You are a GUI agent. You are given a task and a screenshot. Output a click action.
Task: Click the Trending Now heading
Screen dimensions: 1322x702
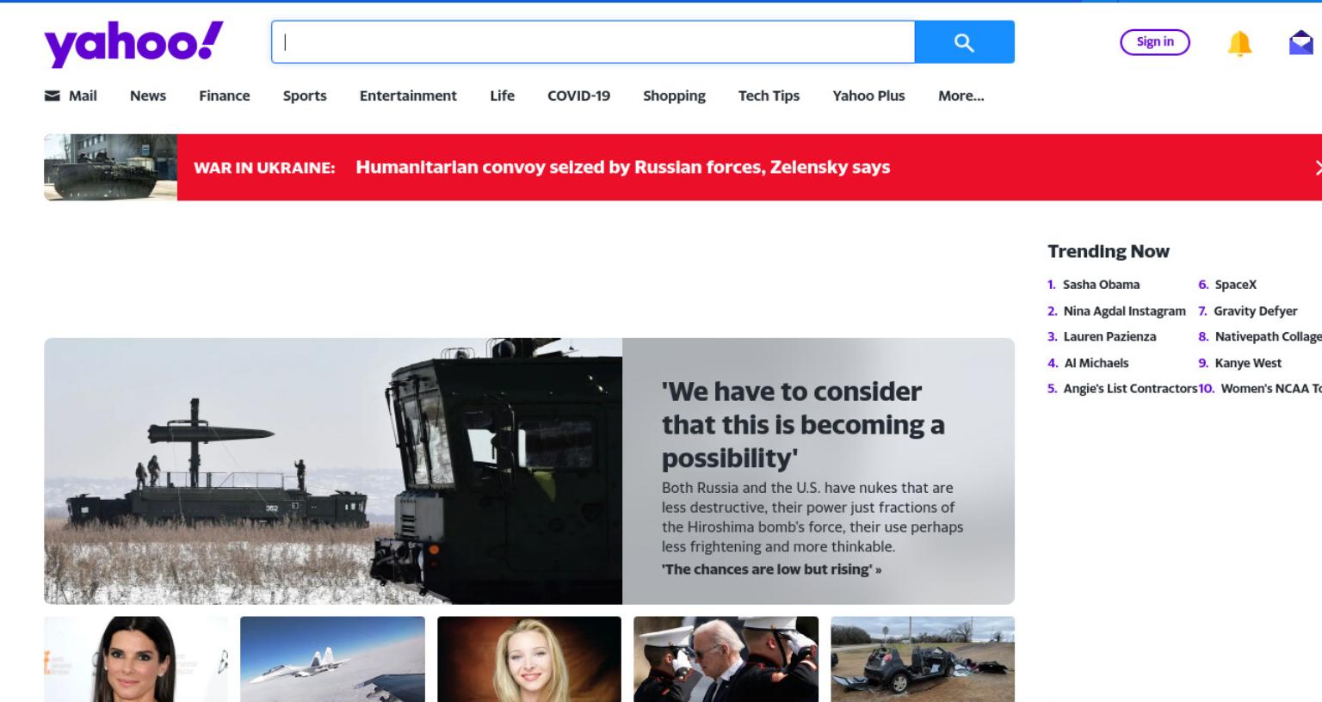1109,251
